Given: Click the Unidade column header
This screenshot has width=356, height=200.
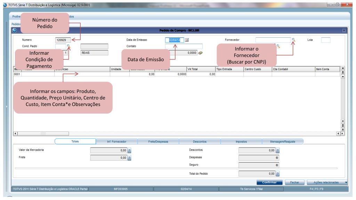Looking at the screenshot, I should coord(120,69).
